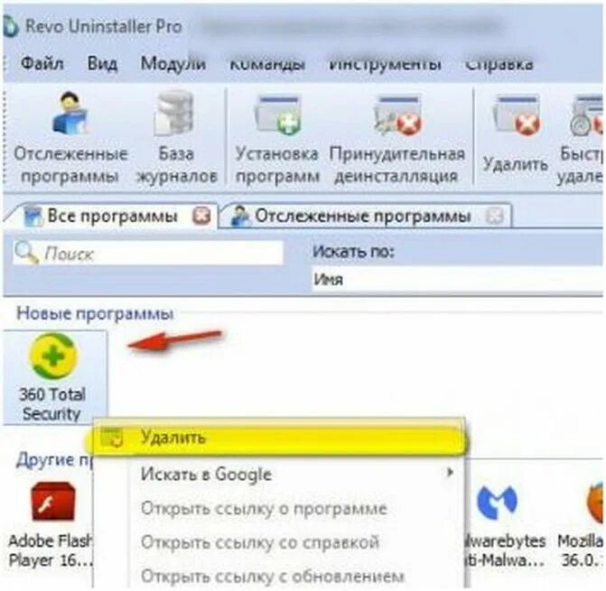This screenshot has height=591, width=606.
Task: Select the Malwarebytes Anti-Malware icon
Action: [502, 524]
